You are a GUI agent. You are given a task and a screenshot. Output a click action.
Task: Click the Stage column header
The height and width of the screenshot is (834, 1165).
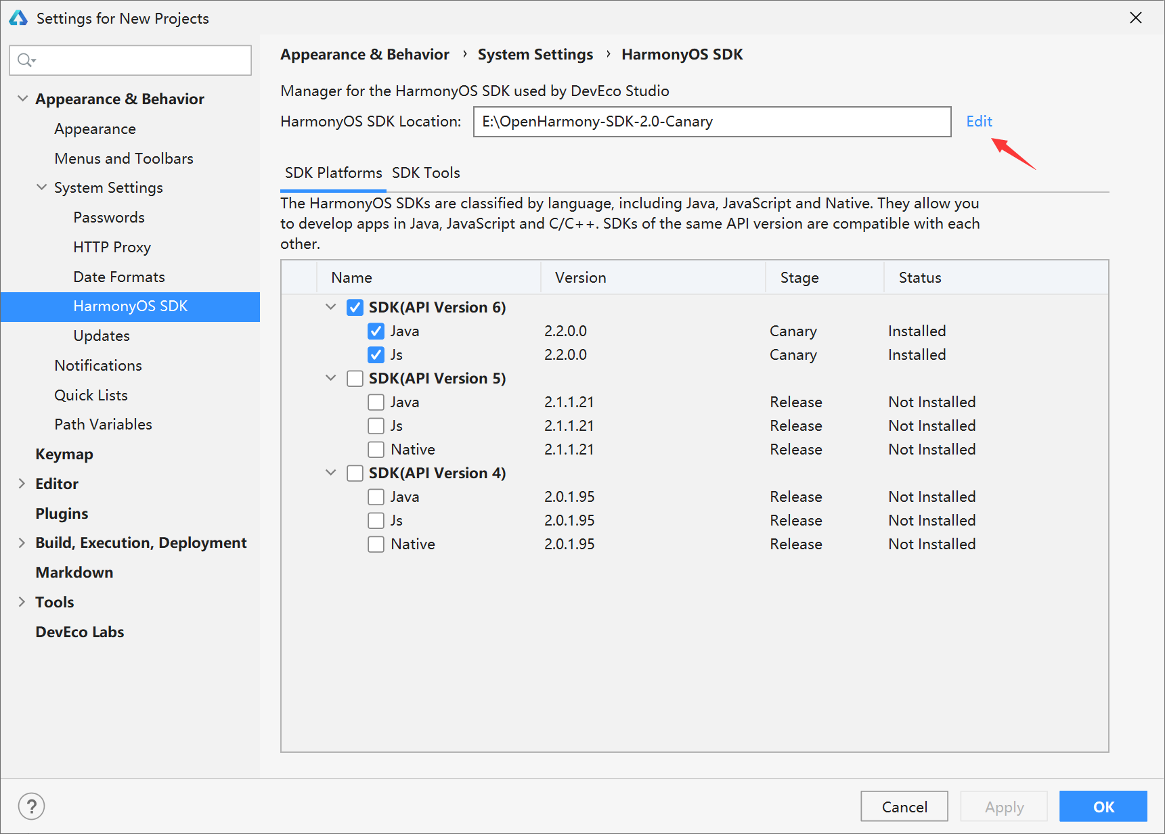click(x=825, y=277)
